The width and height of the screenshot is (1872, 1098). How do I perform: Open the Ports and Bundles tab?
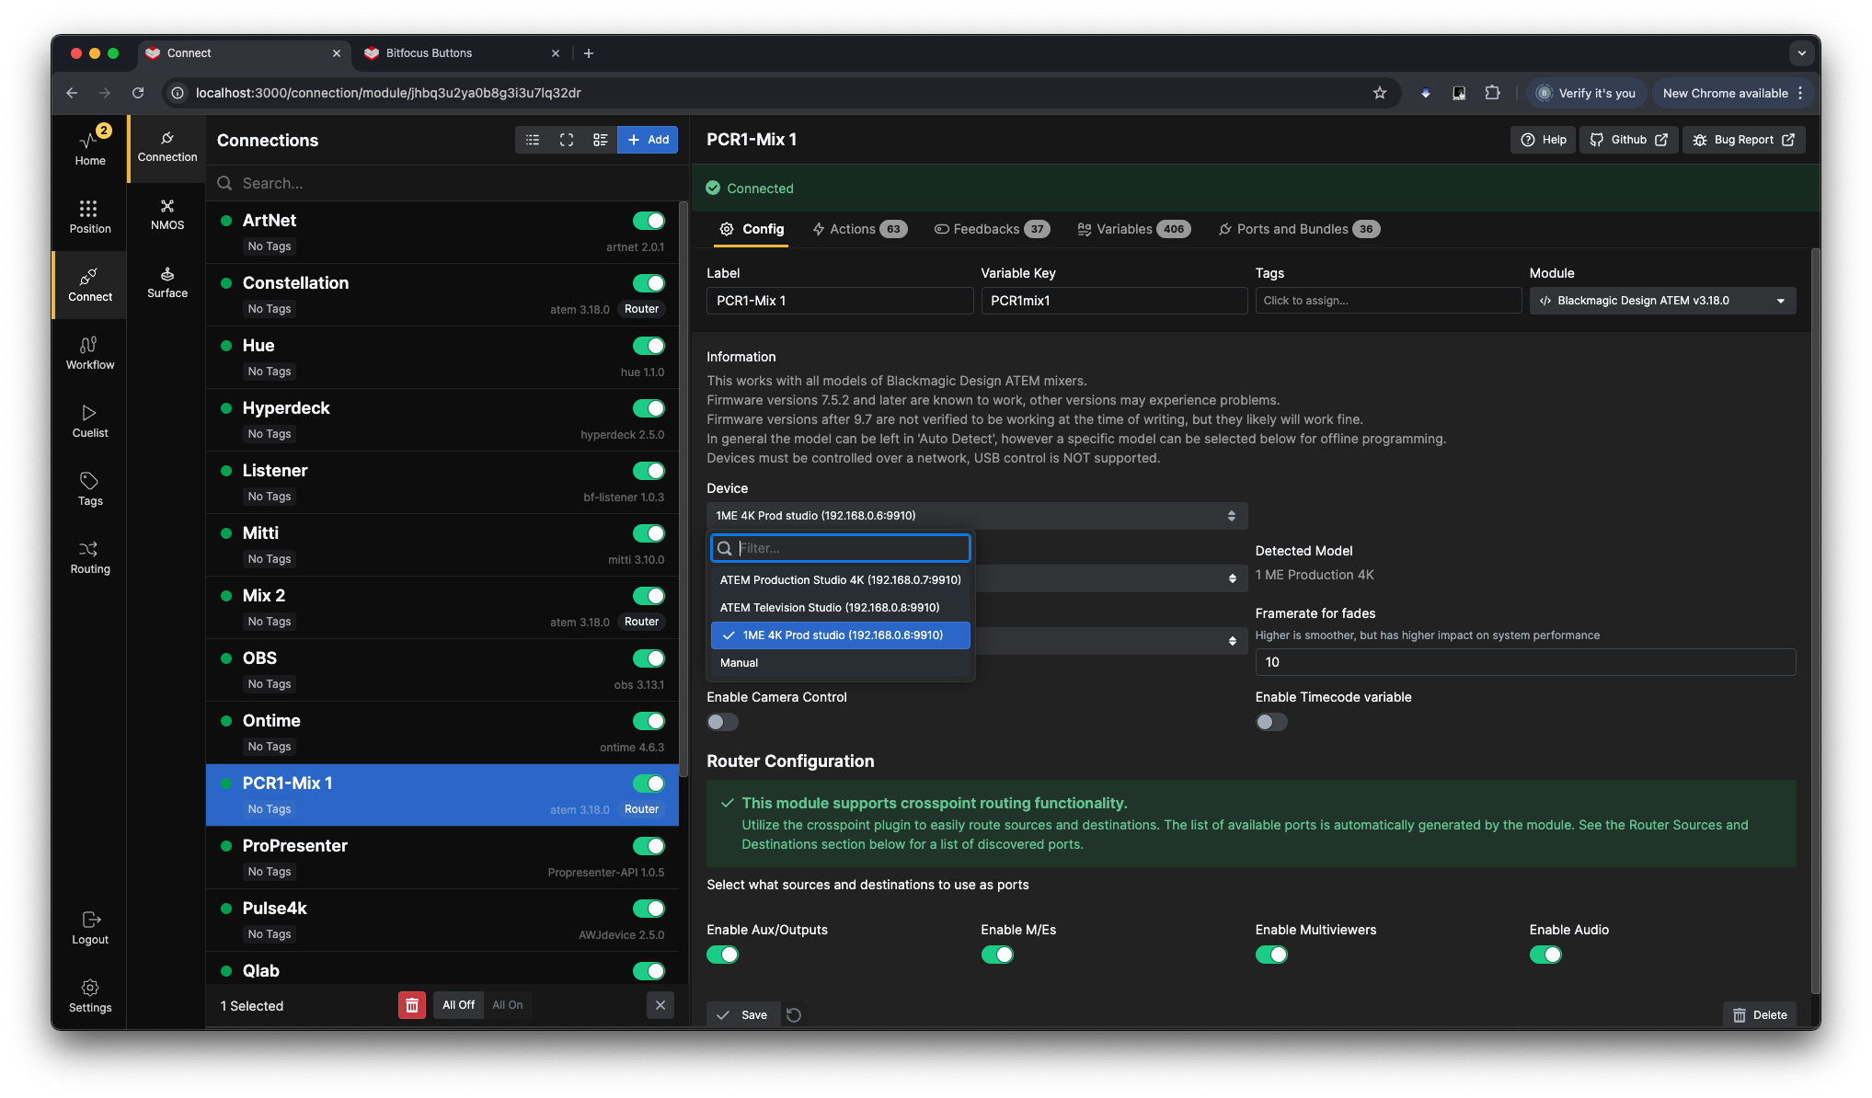1299,229
